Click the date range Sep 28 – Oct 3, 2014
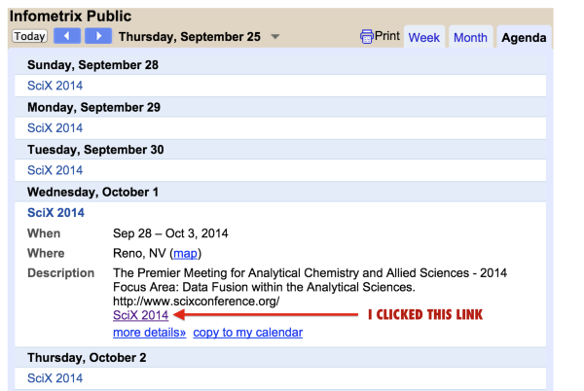This screenshot has width=584, height=391. coord(170,233)
